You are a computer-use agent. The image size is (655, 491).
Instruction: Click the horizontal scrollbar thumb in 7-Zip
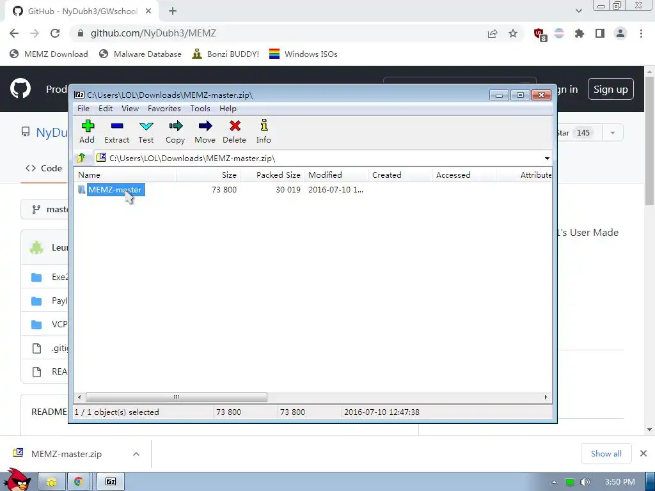pos(177,397)
